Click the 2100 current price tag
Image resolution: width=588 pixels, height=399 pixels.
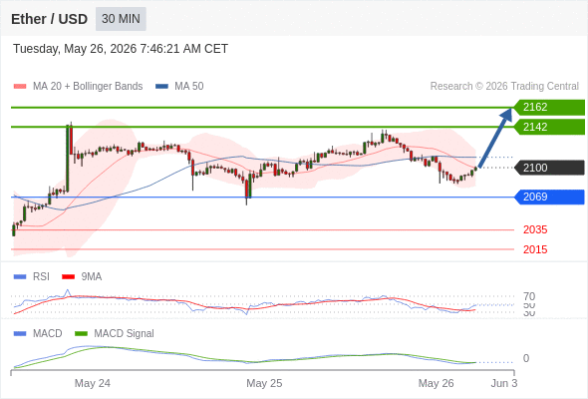549,168
